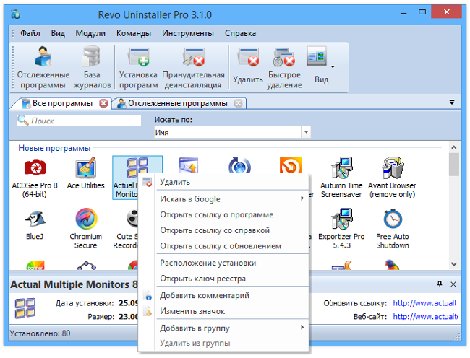
Task: Choose Открыть ключ реестра
Action: tap(223, 279)
